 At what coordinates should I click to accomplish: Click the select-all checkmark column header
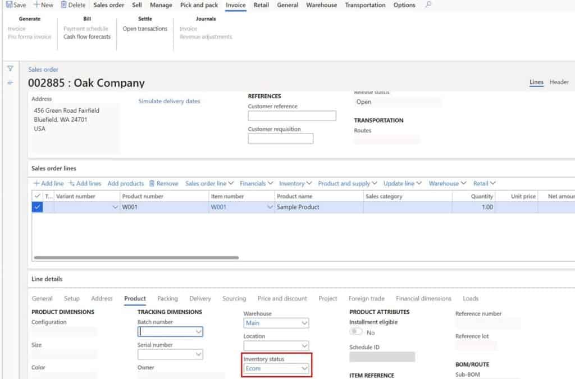click(x=38, y=196)
